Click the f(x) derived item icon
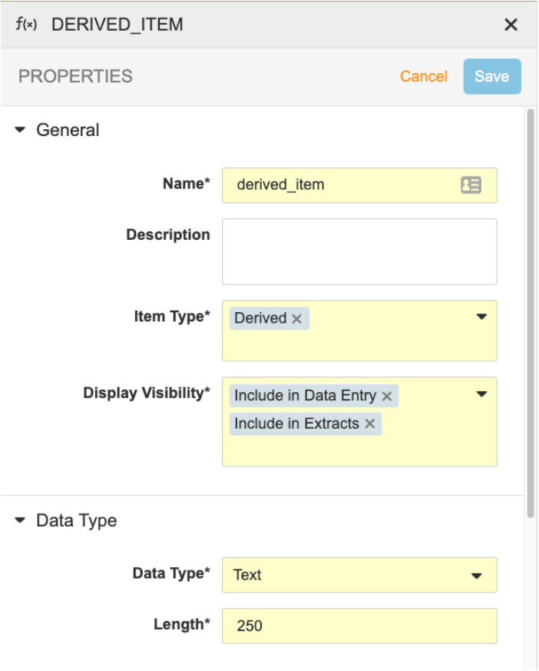This screenshot has height=671, width=539. [26, 24]
